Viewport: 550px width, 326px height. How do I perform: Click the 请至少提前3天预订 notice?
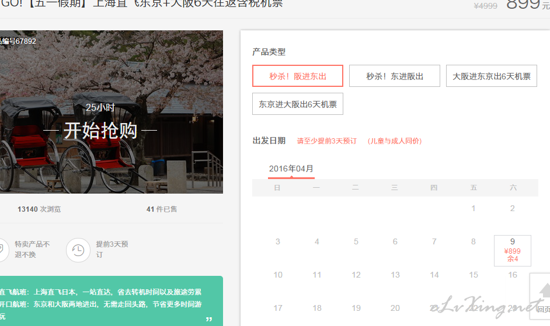coord(326,141)
